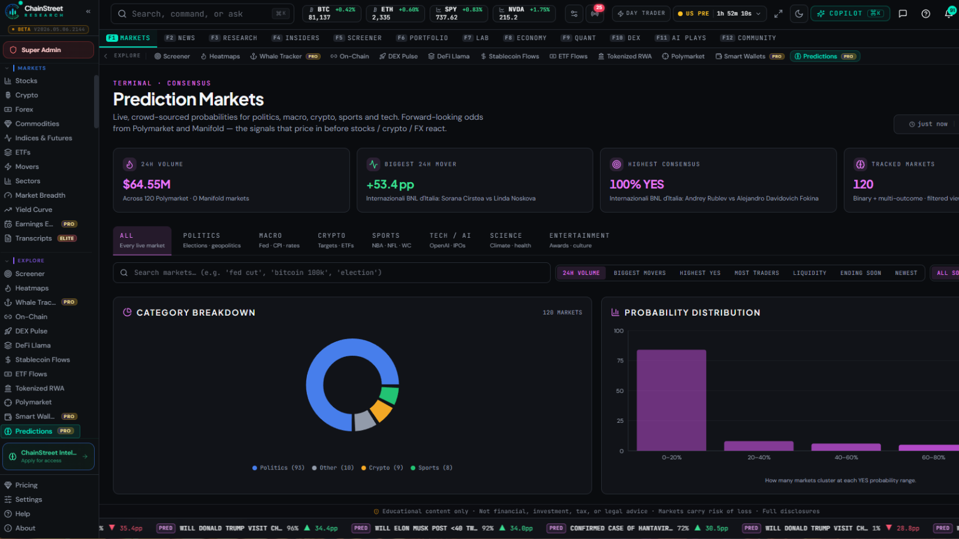Image resolution: width=959 pixels, height=539 pixels.
Task: Click the Sports (8) green legend swatch
Action: click(413, 468)
